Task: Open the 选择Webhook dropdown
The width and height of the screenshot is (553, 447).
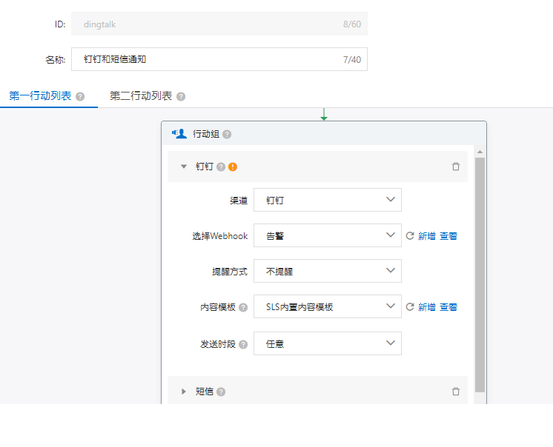Action: coord(327,236)
